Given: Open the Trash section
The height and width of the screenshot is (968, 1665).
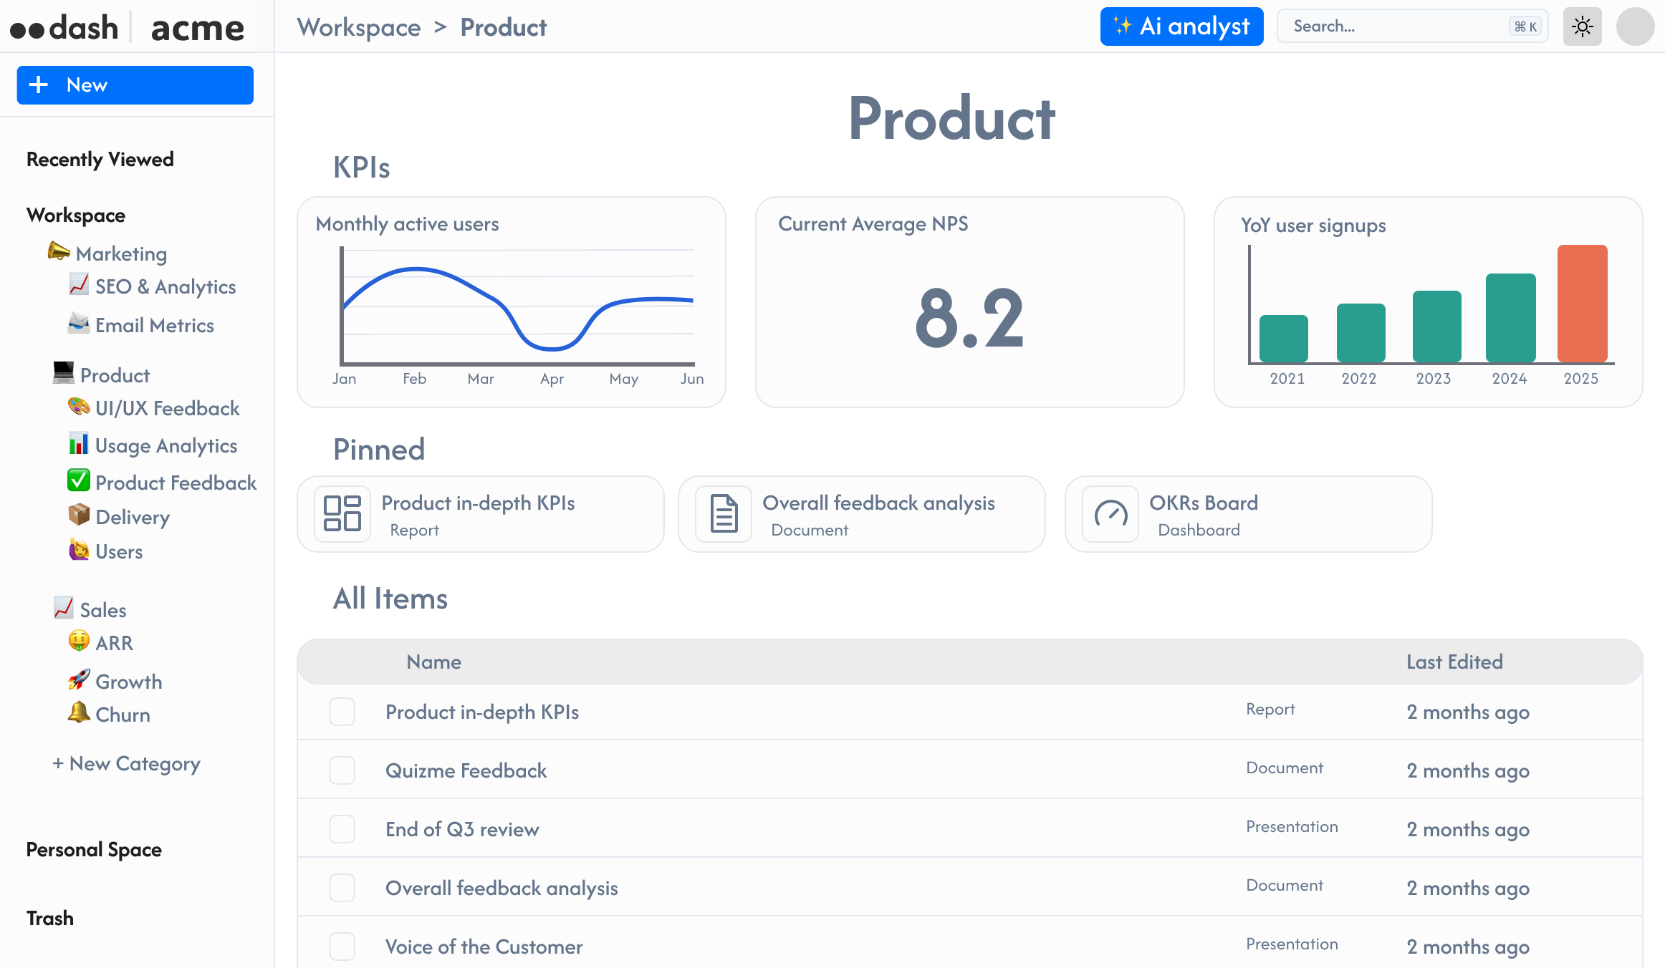Looking at the screenshot, I should point(50,918).
